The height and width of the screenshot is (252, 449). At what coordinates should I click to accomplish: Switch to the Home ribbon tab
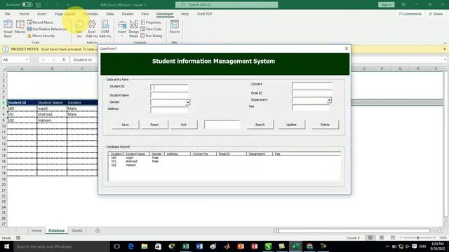click(24, 14)
